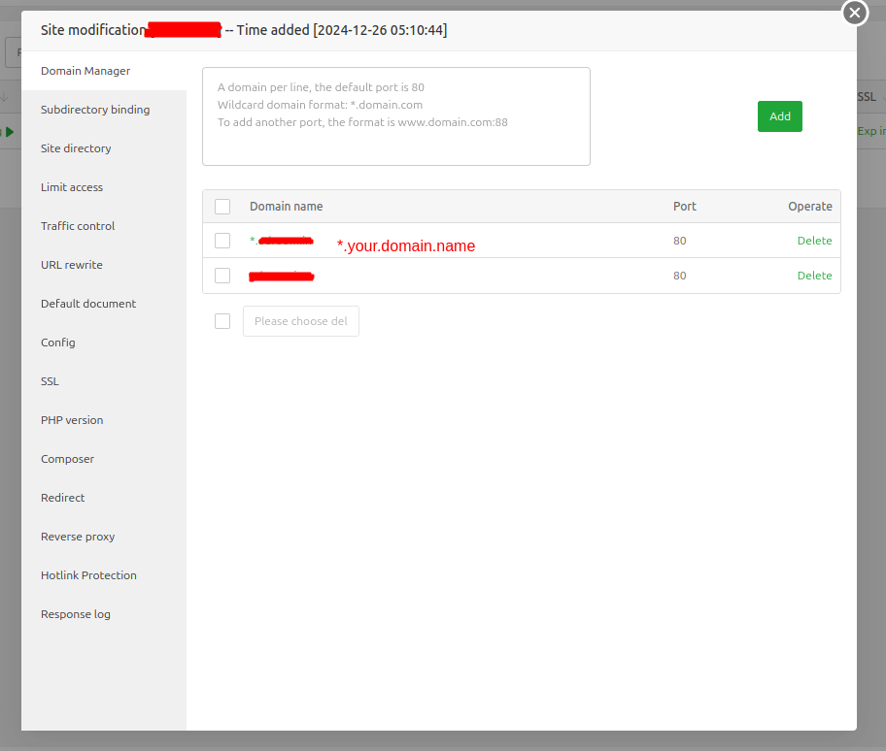Screen dimensions: 886x751
Task: Switch to Subdirectory binding tab
Action: coord(95,110)
